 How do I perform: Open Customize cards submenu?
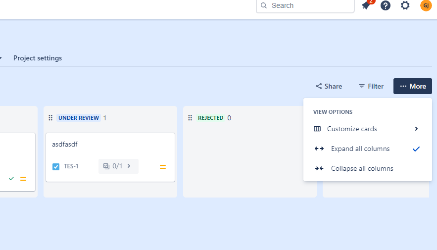point(368,129)
